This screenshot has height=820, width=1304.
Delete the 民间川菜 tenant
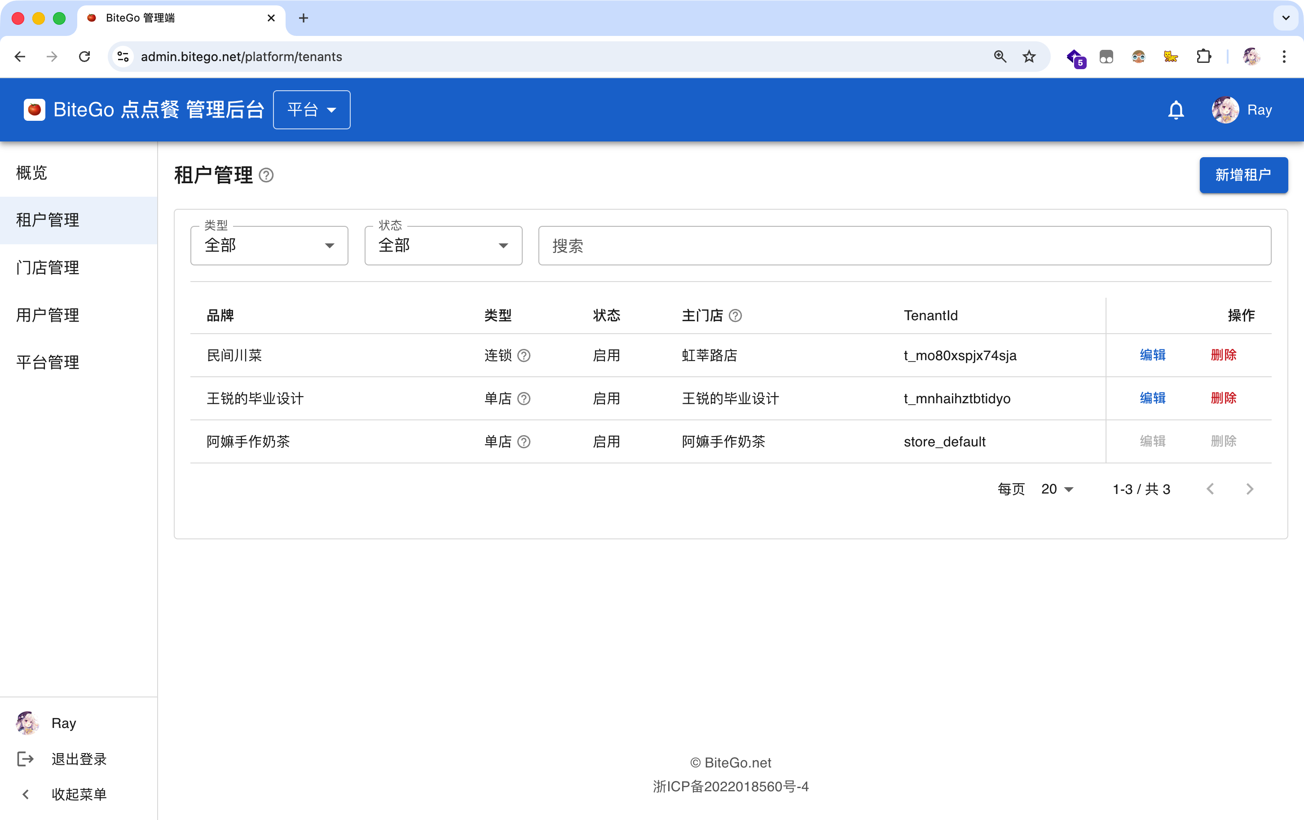pos(1223,355)
